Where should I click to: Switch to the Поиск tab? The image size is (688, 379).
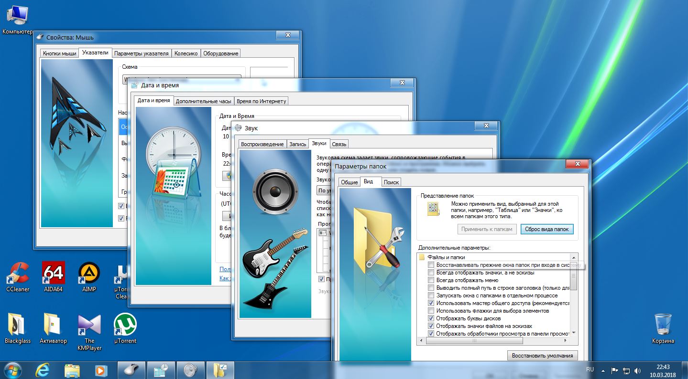click(391, 182)
